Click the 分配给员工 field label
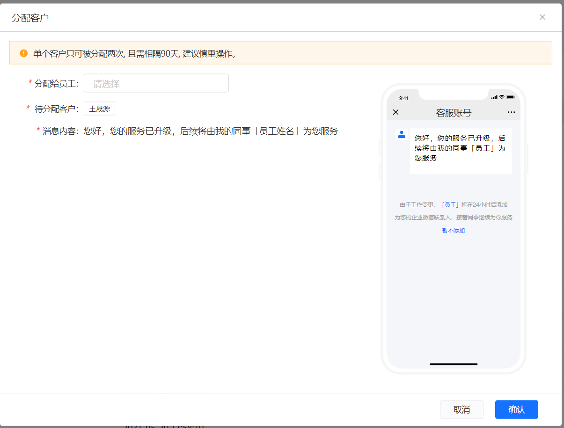564x428 pixels. coord(57,84)
